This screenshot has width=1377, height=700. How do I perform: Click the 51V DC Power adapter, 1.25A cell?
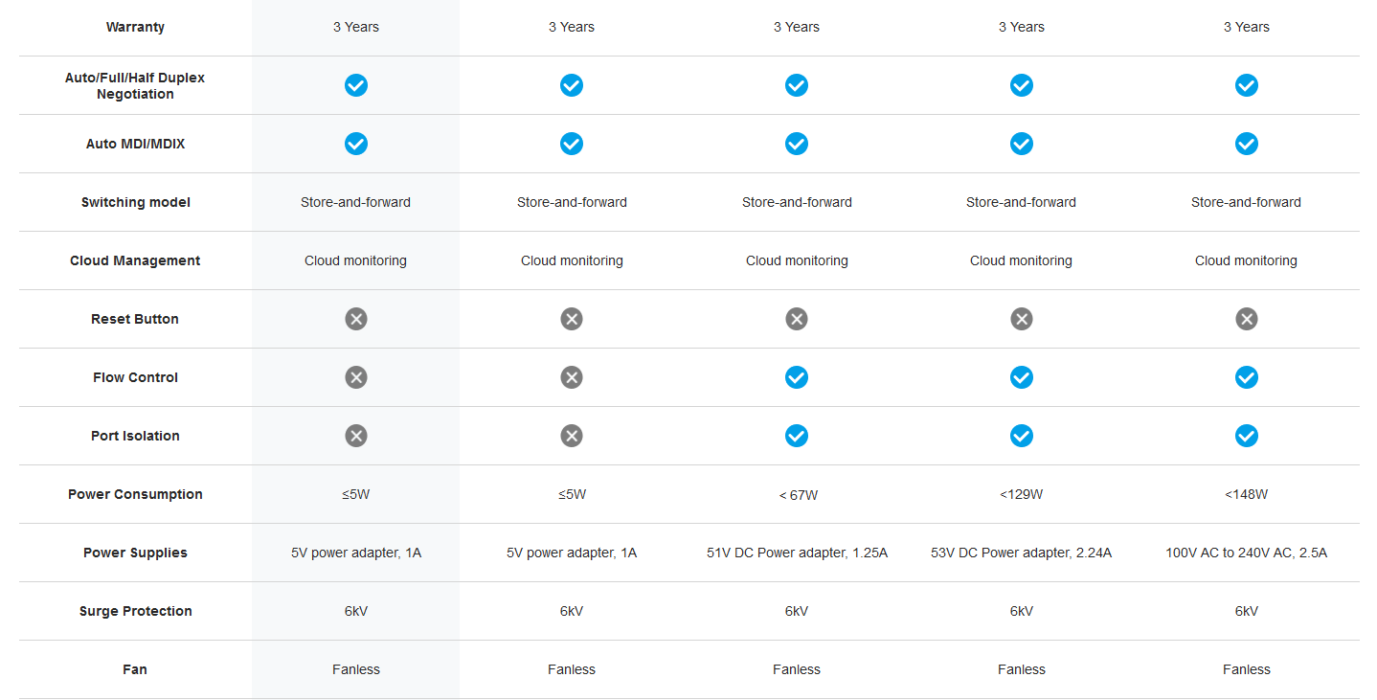[x=797, y=553]
